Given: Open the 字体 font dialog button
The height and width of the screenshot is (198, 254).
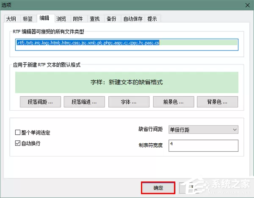Looking at the screenshot, I should (129, 102).
